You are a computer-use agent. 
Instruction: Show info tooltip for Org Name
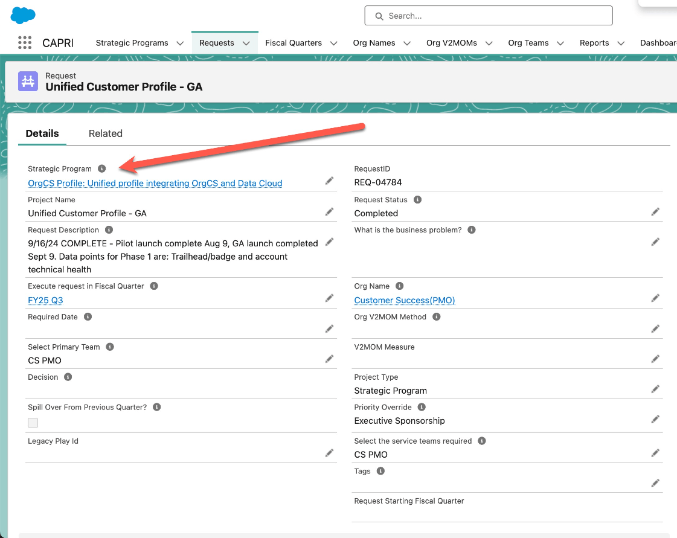(x=400, y=286)
